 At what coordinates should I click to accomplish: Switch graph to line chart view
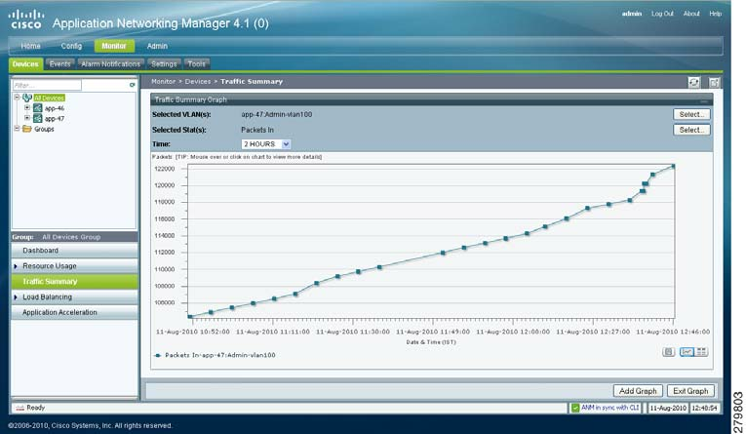[x=687, y=351]
